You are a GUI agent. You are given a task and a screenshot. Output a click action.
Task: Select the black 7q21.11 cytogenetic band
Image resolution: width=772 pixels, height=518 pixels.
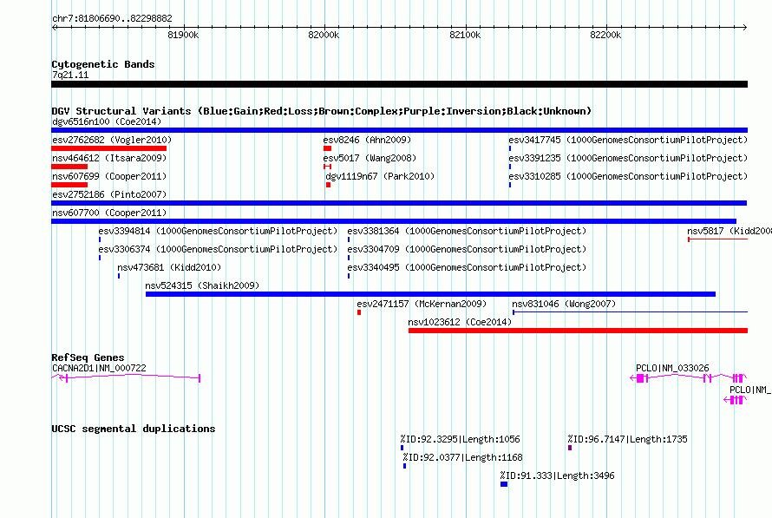(x=399, y=84)
